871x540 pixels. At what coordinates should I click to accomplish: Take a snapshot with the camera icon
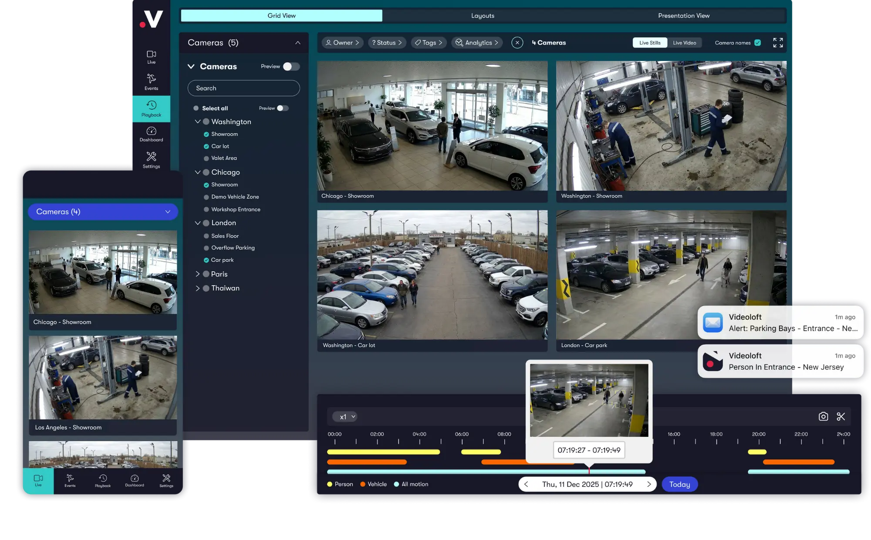[823, 416]
